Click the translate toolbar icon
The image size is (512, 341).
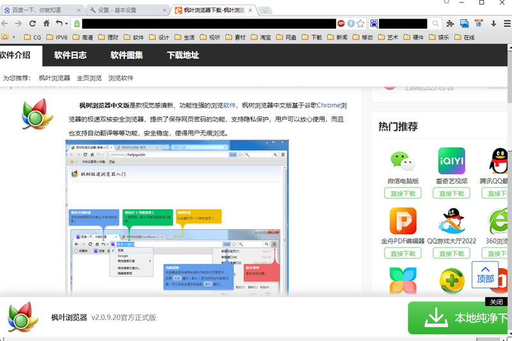click(x=479, y=24)
